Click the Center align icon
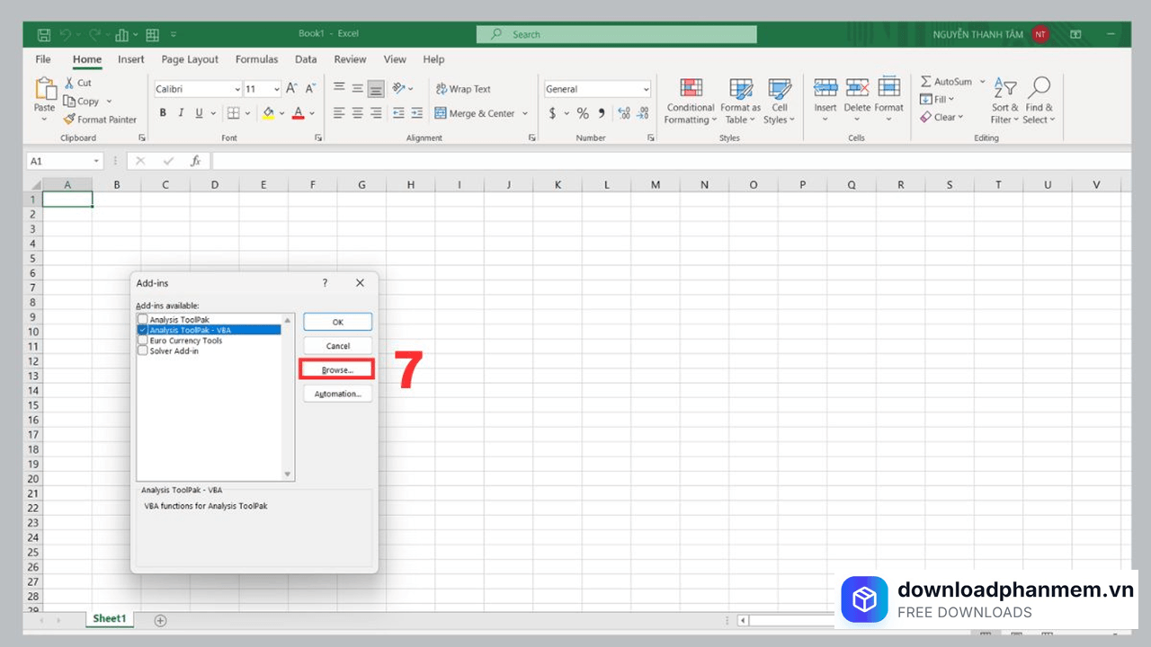This screenshot has height=647, width=1151. 357,113
